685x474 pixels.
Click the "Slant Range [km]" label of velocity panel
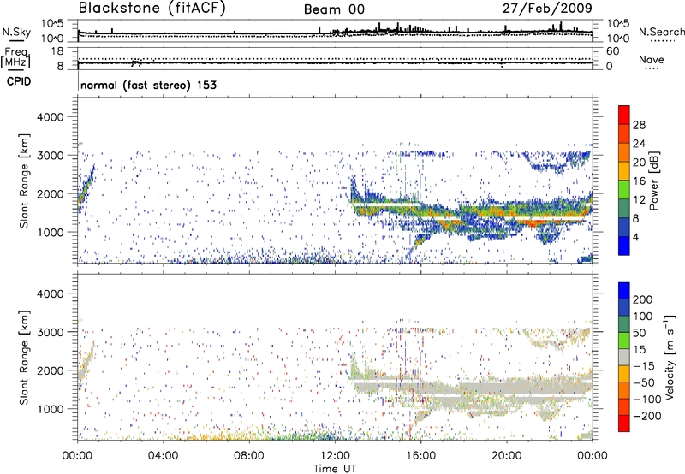click(24, 358)
